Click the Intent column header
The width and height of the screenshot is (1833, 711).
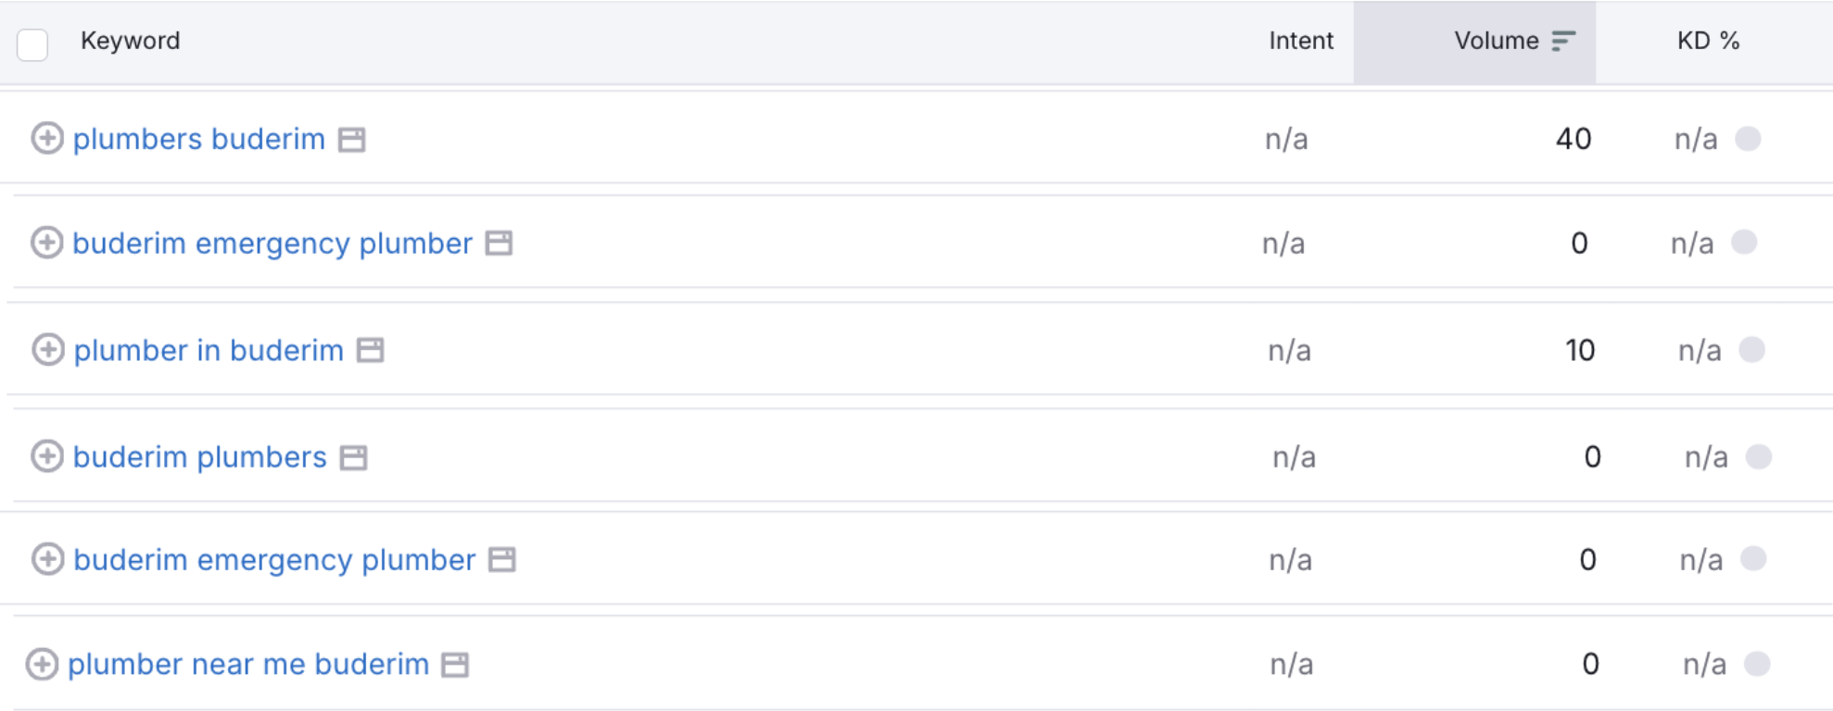[x=1300, y=41]
